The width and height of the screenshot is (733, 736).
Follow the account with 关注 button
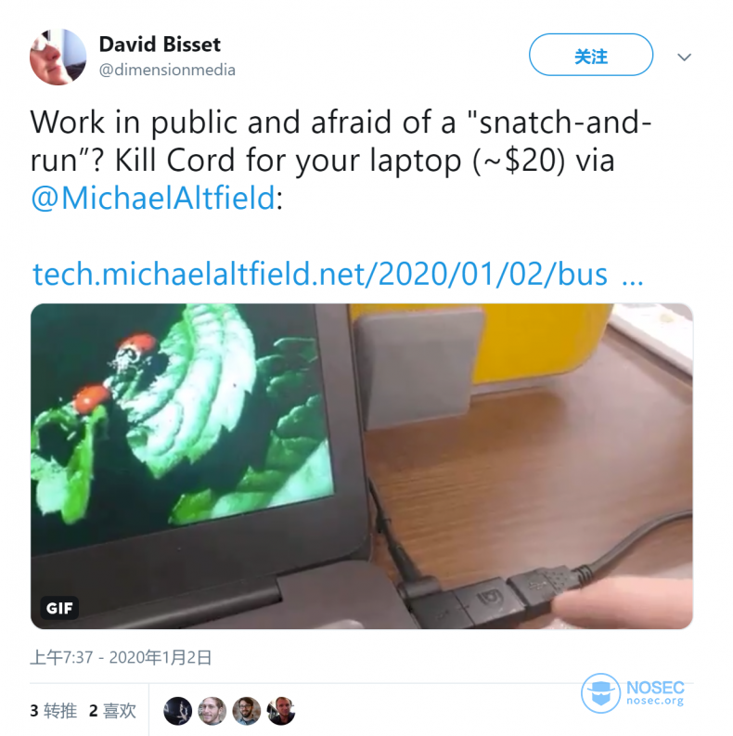click(x=591, y=55)
